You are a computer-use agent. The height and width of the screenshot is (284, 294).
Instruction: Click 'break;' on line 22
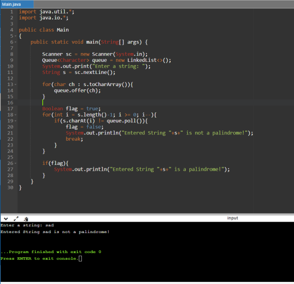point(74,139)
